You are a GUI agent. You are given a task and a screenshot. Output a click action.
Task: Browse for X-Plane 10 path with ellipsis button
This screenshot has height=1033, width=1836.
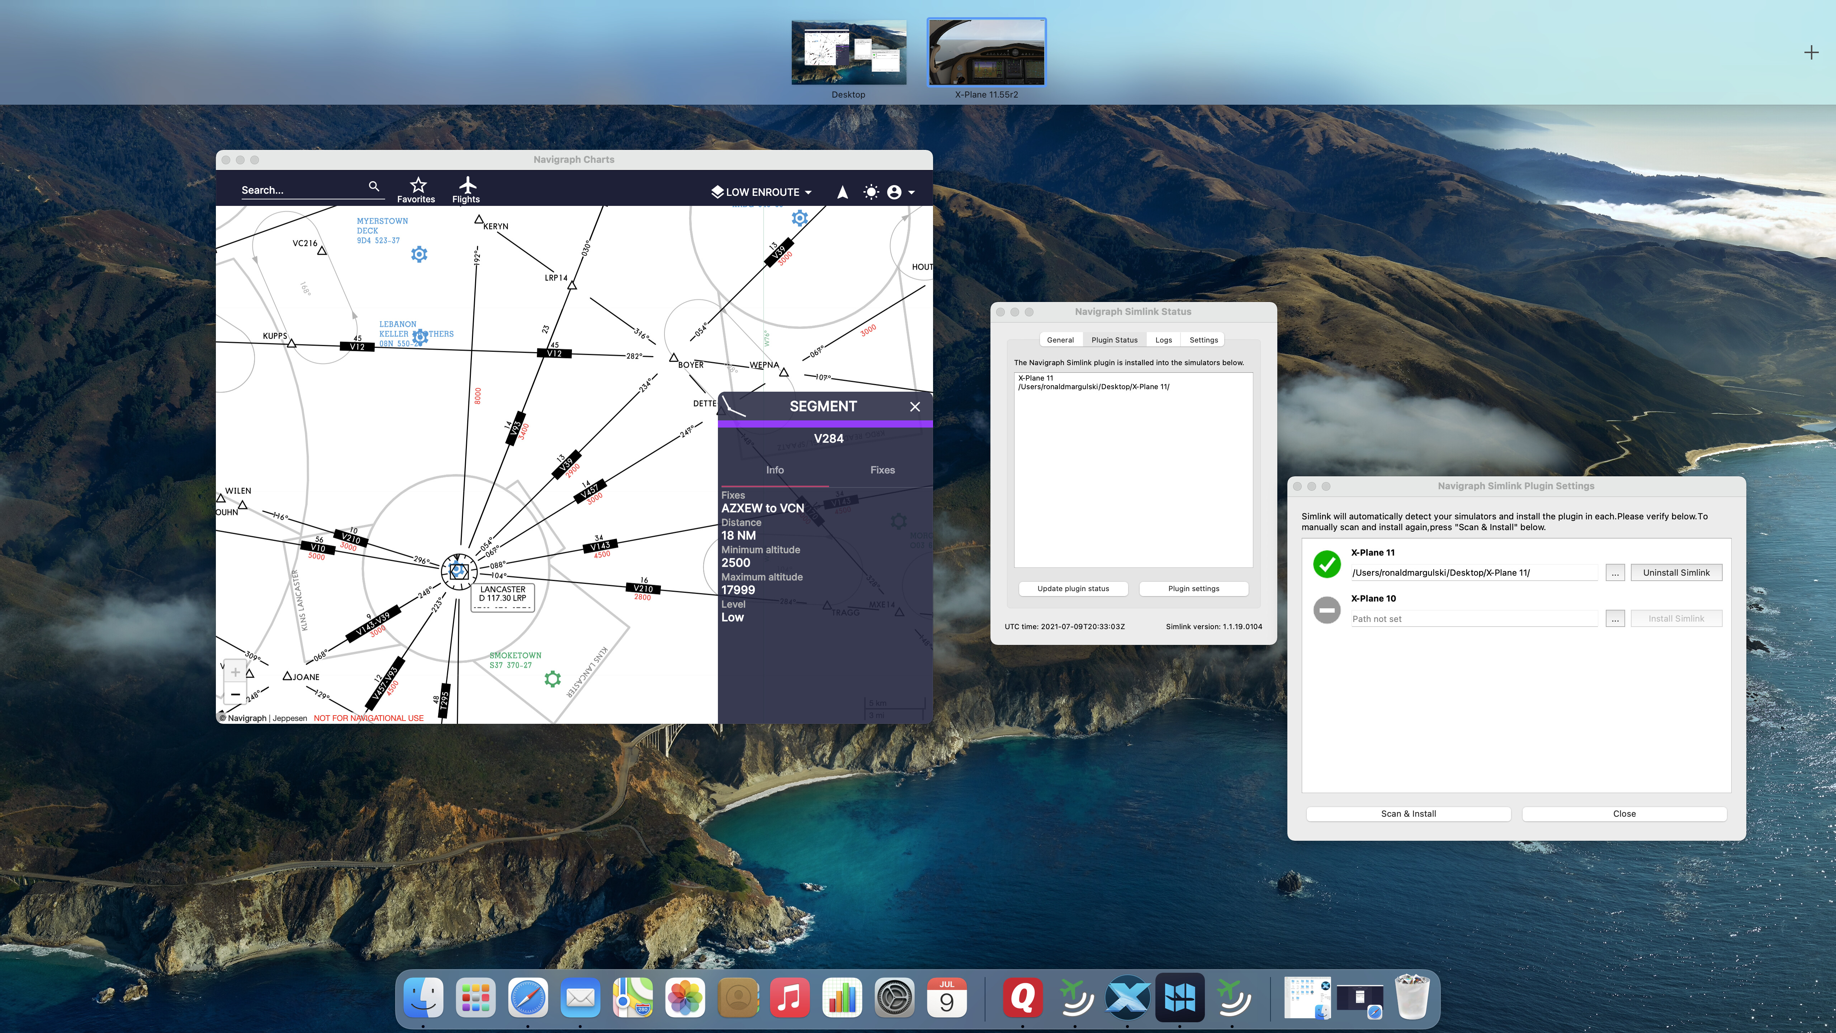(x=1614, y=619)
